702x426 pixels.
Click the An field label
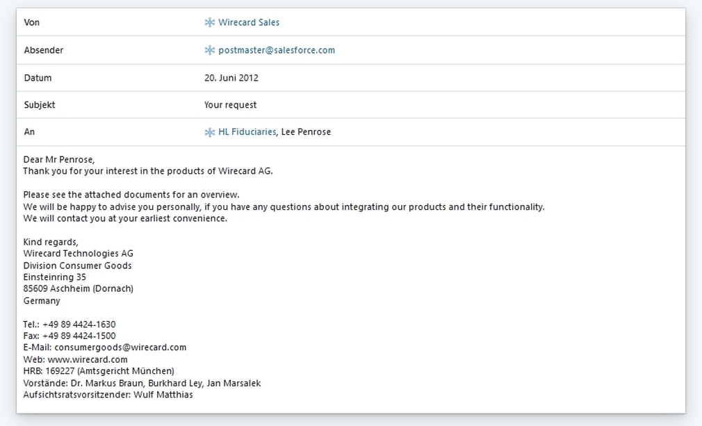(x=29, y=132)
